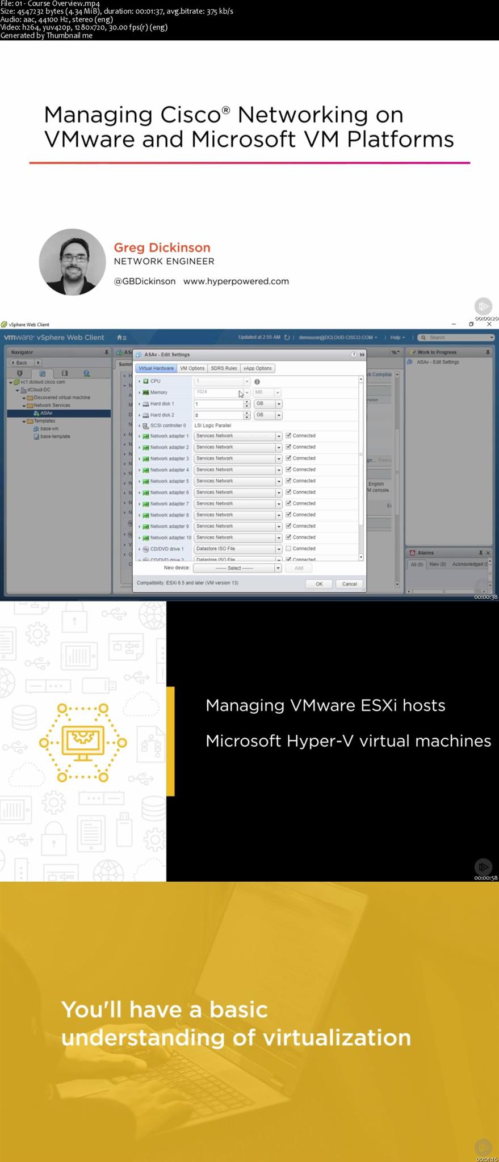Switch to the Virtual Hardware tab
The width and height of the screenshot is (499, 1162).
pyautogui.click(x=156, y=368)
